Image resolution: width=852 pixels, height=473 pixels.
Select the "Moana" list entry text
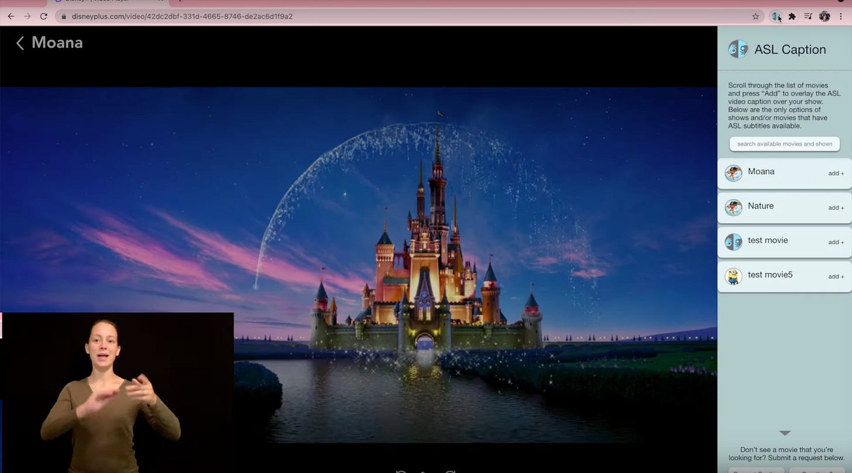pyautogui.click(x=761, y=172)
